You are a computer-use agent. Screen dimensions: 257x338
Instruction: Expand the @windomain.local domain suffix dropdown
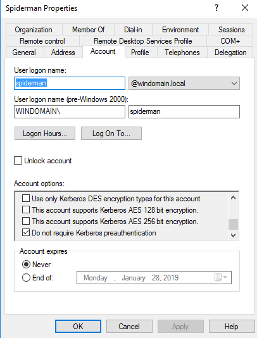pos(184,83)
